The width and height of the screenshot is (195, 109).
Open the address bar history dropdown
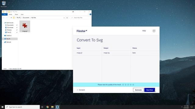64,18
